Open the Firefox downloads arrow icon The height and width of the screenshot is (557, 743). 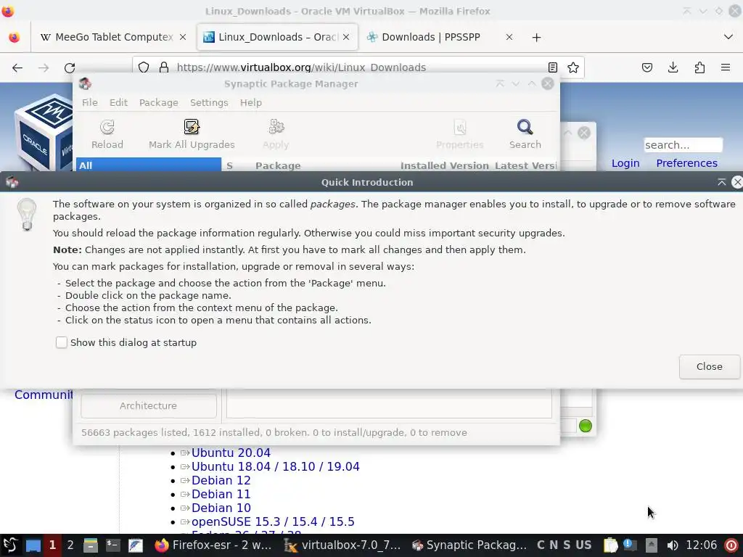click(673, 67)
